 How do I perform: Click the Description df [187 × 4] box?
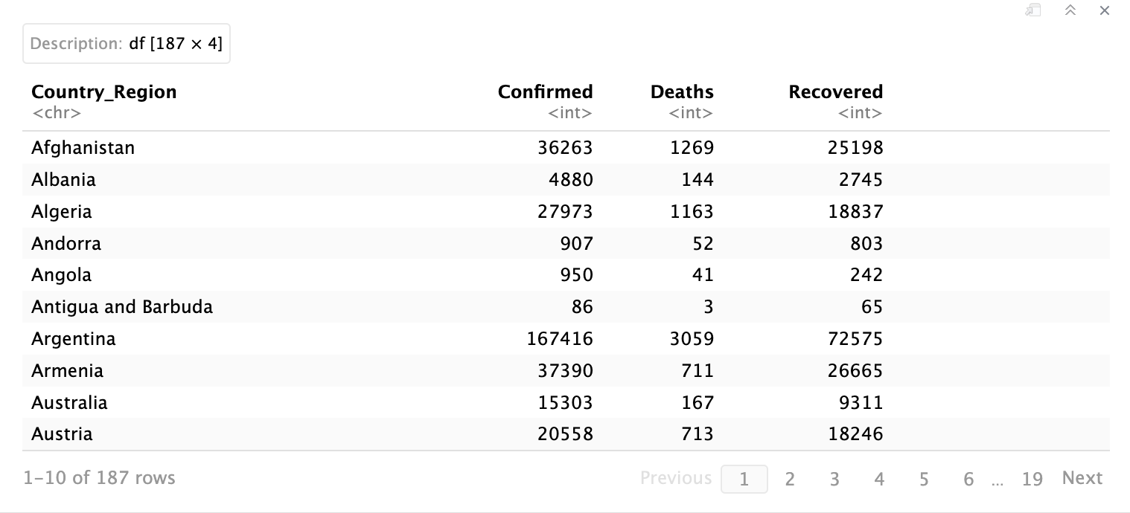click(x=127, y=44)
